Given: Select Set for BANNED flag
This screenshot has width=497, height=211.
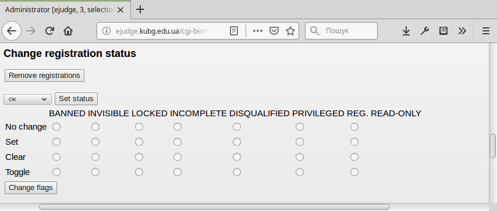Looking at the screenshot, I should tap(56, 142).
